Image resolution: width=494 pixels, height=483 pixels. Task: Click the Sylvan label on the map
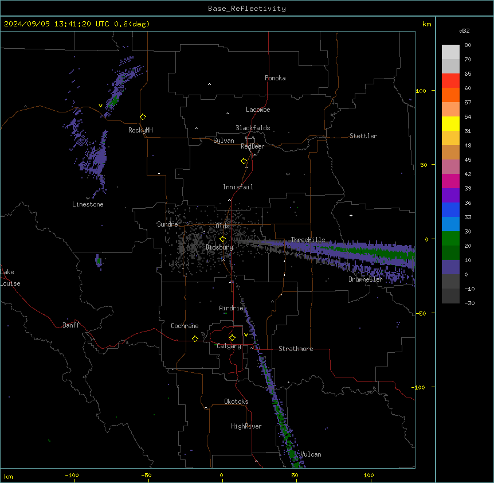224,141
